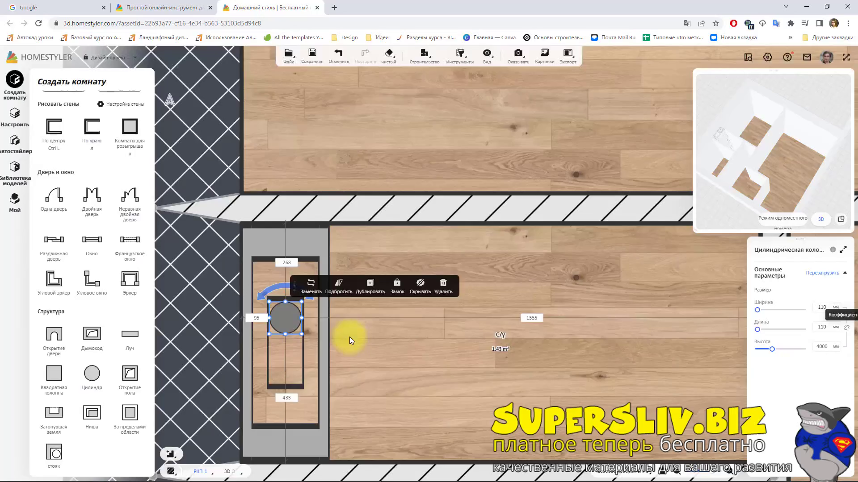Click the Высота slider handle
The image size is (858, 482).
pyautogui.click(x=772, y=349)
